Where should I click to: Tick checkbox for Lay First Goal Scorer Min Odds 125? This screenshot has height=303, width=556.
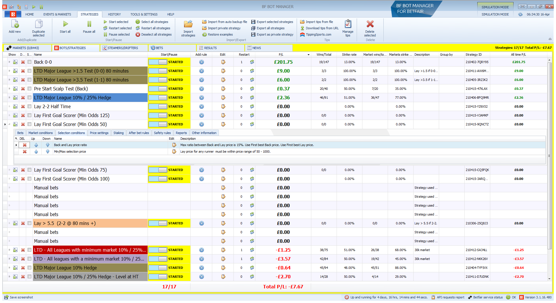(30, 115)
